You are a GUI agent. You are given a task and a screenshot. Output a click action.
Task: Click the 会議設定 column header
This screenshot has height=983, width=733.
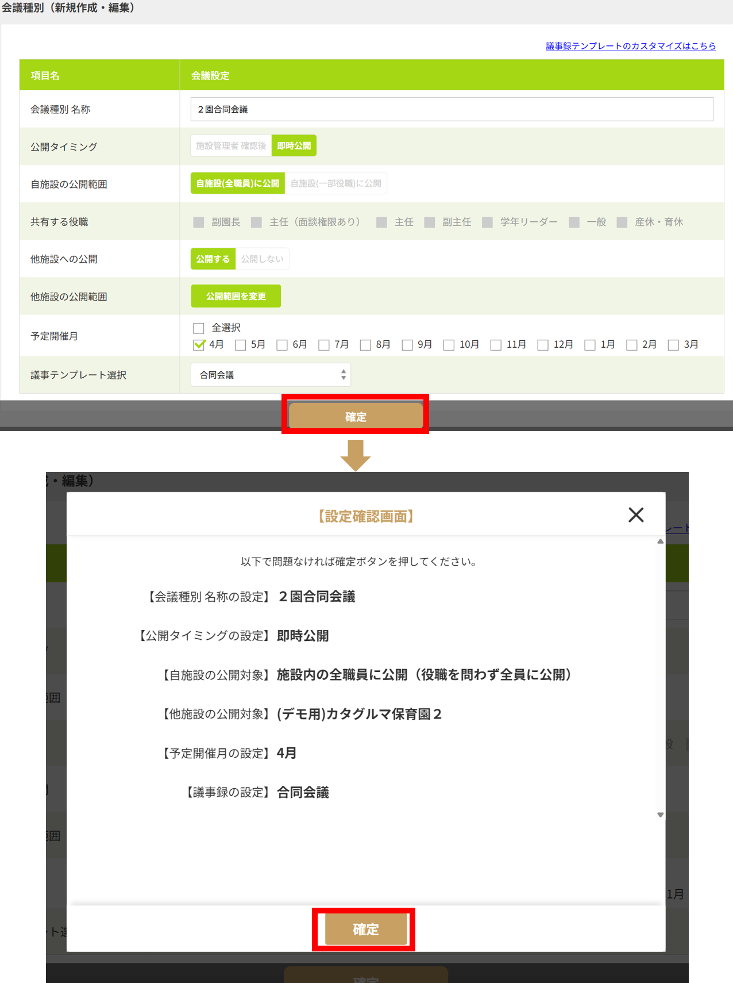(210, 75)
